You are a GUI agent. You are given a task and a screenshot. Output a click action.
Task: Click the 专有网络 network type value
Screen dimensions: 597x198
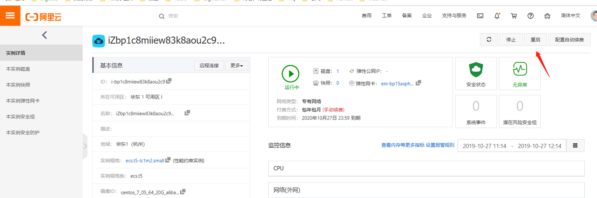[312, 101]
